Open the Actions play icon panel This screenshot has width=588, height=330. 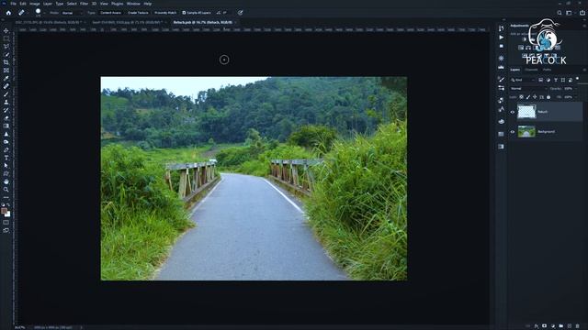pyautogui.click(x=502, y=38)
